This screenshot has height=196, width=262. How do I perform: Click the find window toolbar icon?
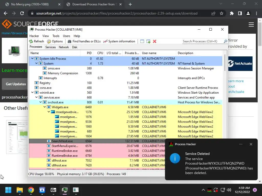(x=142, y=41)
